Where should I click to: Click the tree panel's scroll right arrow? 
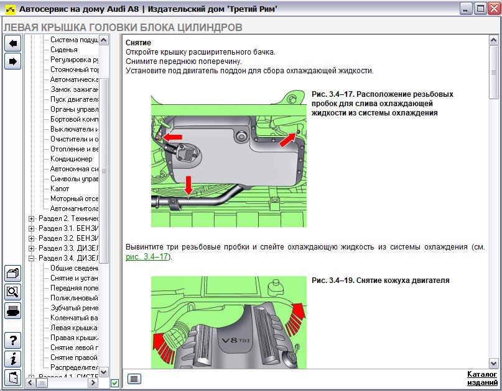click(x=93, y=382)
